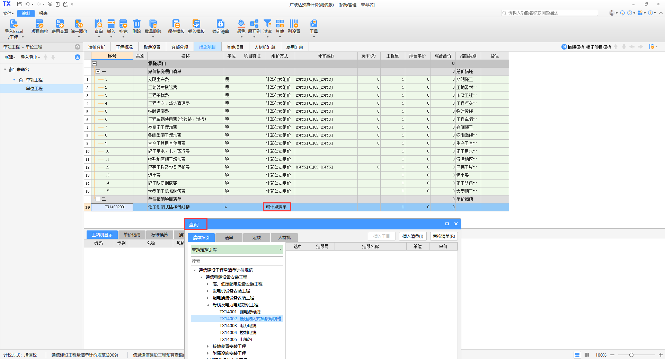The height and width of the screenshot is (359, 665).
Task: Click 保存模板 icon
Action: (176, 24)
